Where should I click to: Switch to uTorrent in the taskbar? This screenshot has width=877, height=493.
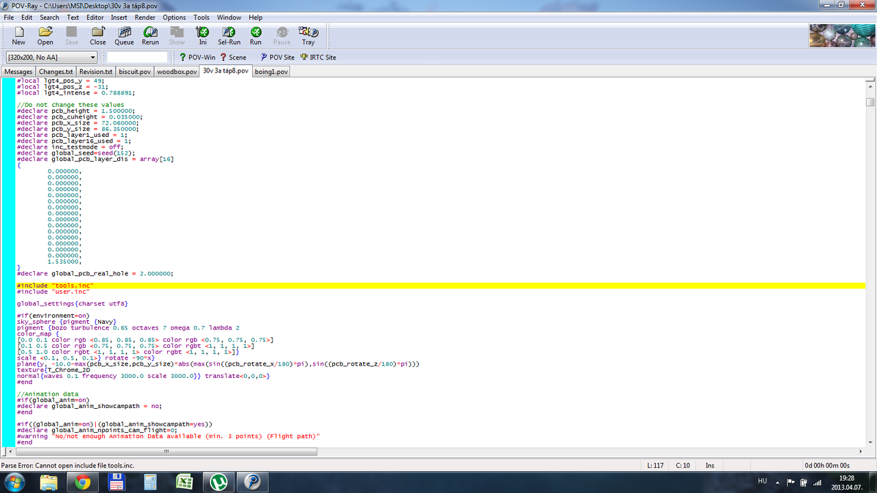(219, 482)
